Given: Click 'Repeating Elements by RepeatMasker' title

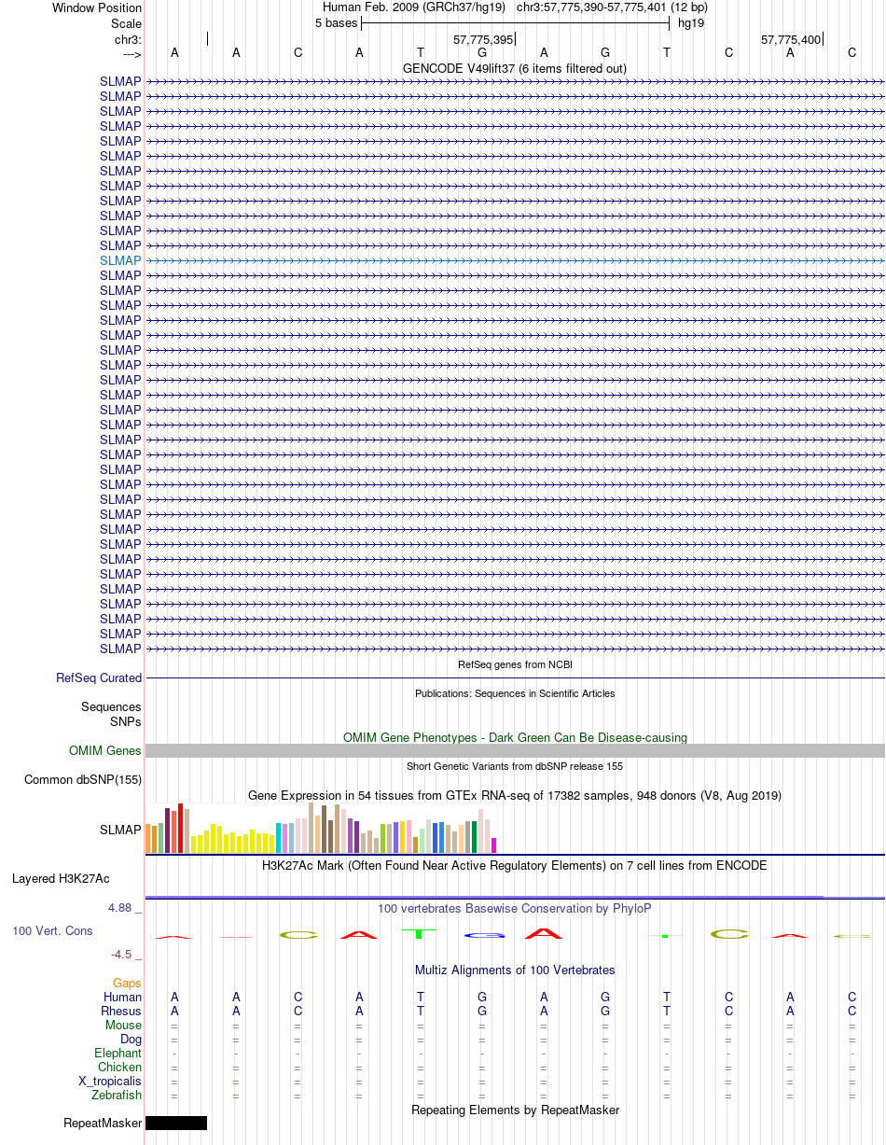Looking at the screenshot, I should pyautogui.click(x=515, y=1110).
